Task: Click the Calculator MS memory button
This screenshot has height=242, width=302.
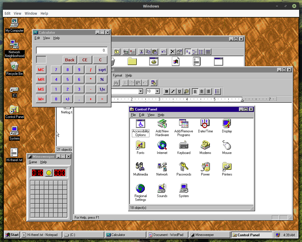Action: [41, 89]
